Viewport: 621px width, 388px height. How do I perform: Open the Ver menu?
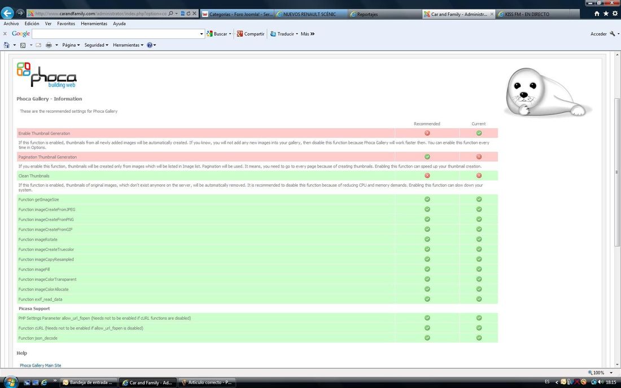tap(48, 24)
